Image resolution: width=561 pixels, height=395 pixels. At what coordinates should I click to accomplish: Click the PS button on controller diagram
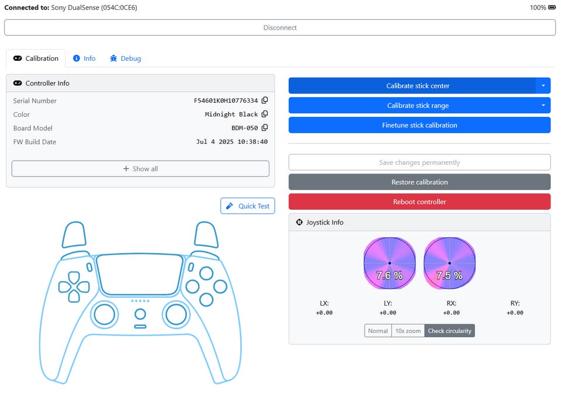(140, 314)
